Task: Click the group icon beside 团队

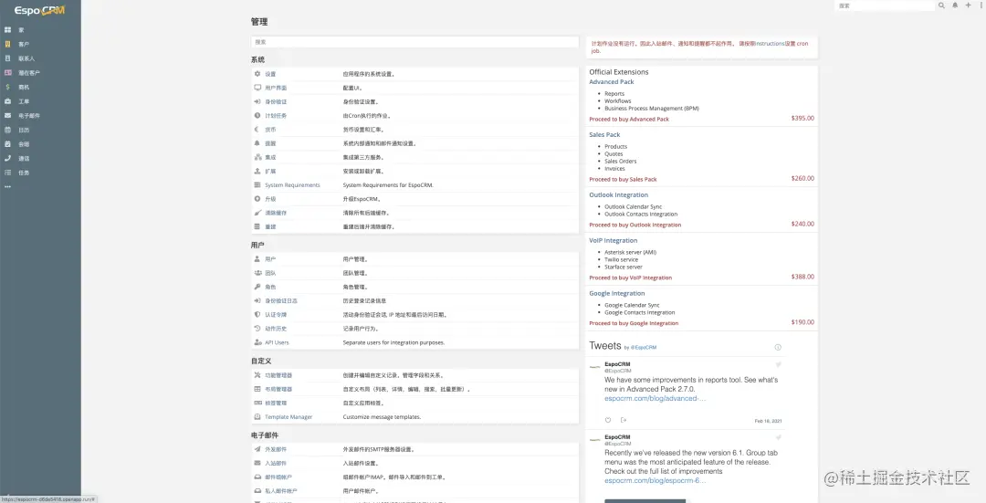Action: [257, 273]
